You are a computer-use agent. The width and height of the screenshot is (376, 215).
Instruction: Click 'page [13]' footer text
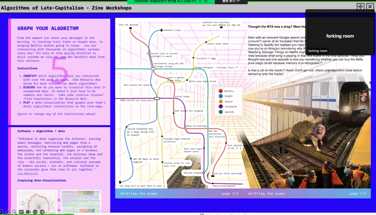click(230, 193)
